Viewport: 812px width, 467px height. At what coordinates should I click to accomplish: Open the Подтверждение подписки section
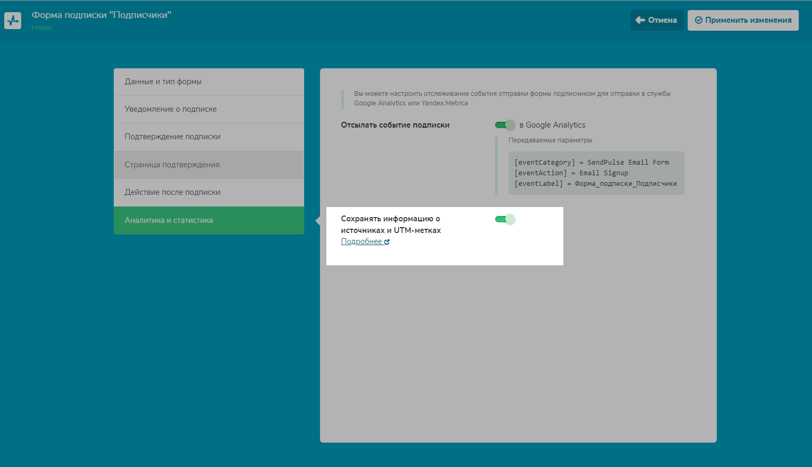click(x=209, y=137)
